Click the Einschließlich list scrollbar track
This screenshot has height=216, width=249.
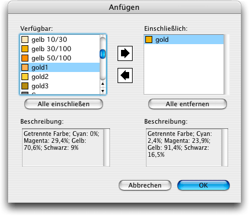coord(226,64)
